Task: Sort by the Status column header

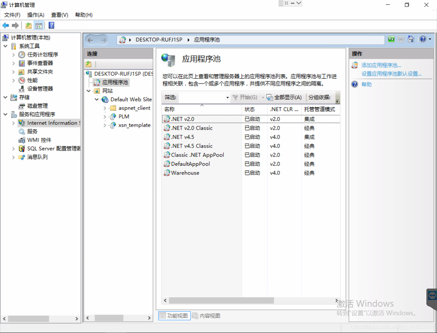Action: (254, 109)
